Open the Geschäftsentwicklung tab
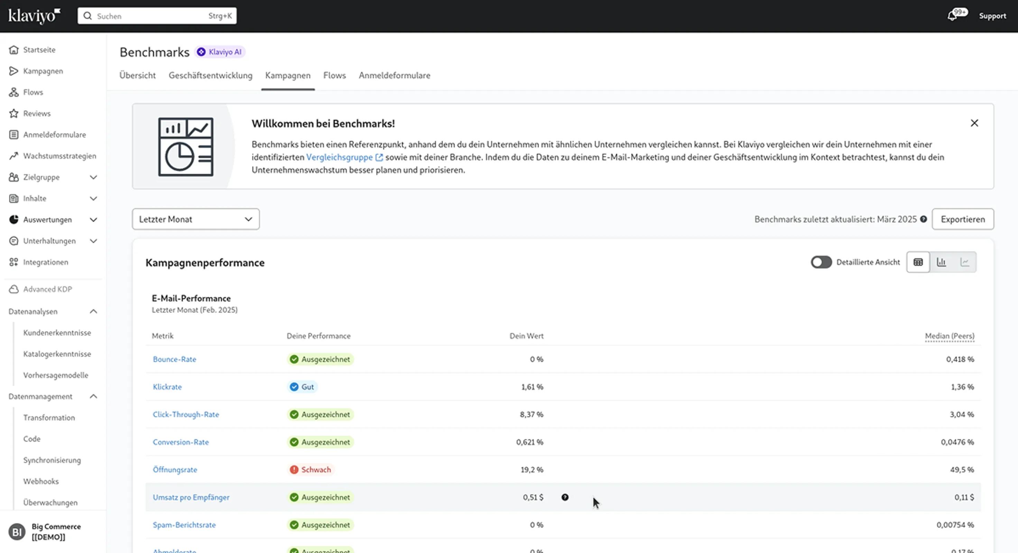This screenshot has width=1018, height=553. 210,75
